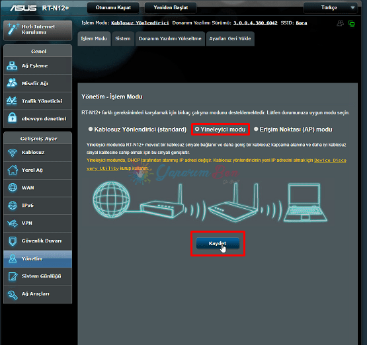Click the Genel section header
The width and height of the screenshot is (367, 345).
coord(38,51)
